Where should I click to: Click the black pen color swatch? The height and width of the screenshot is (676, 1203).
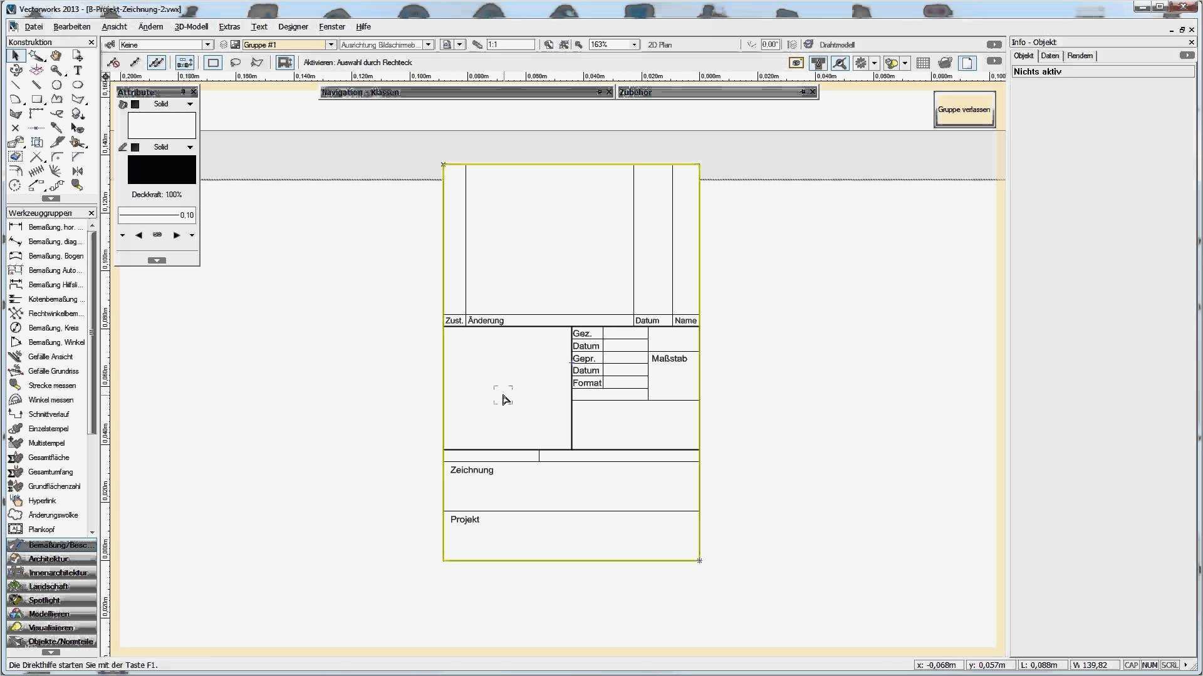(162, 170)
